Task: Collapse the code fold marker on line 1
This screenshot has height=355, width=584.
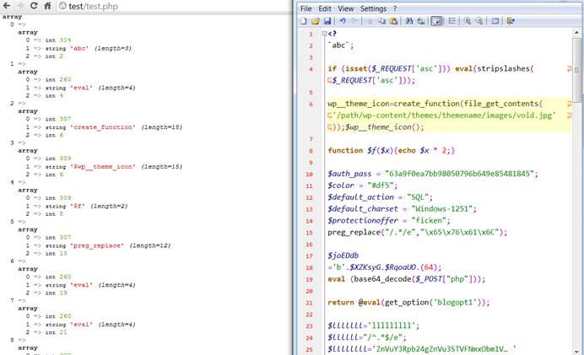Action: pos(324,34)
